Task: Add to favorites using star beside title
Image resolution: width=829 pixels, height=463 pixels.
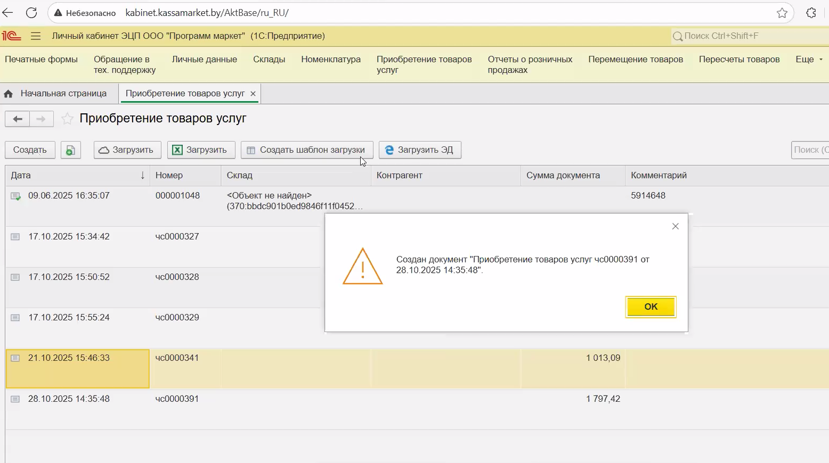Action: tap(67, 119)
